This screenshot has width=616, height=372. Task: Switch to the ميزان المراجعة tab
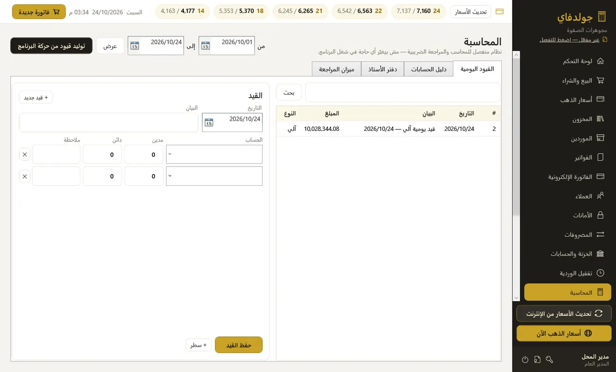pos(336,69)
